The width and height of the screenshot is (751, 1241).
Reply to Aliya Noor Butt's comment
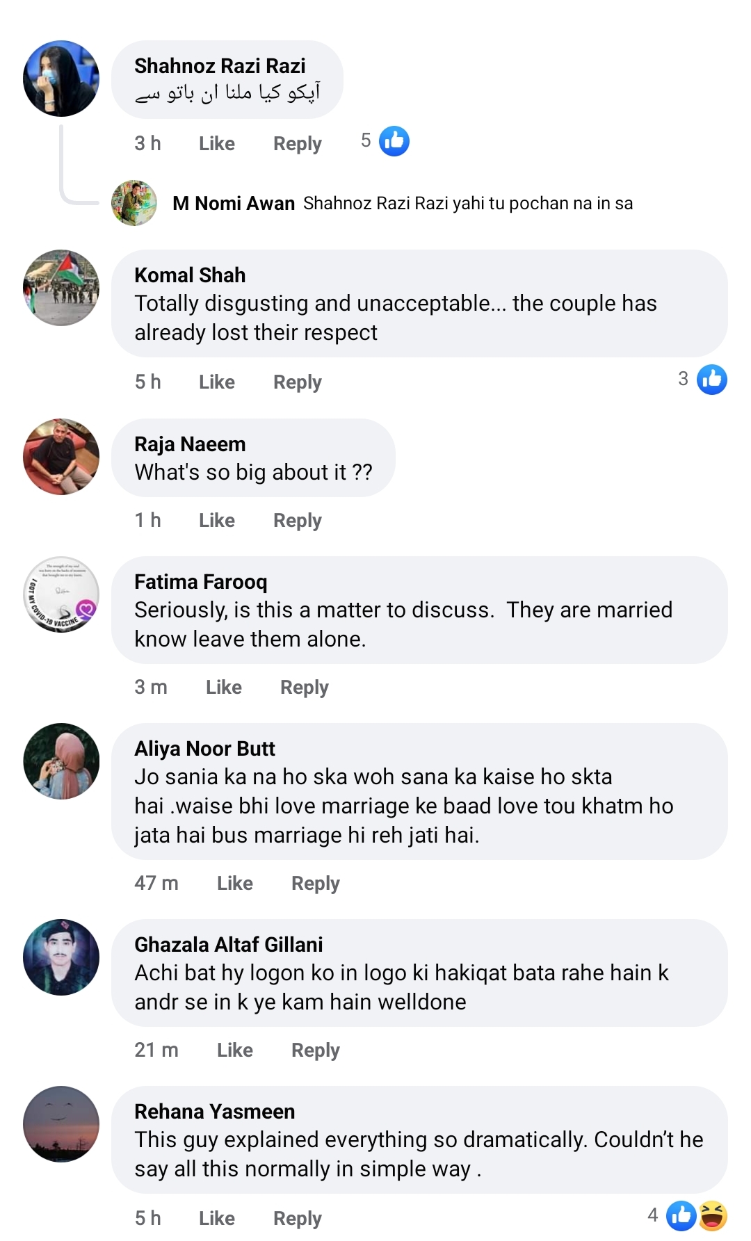(x=315, y=883)
